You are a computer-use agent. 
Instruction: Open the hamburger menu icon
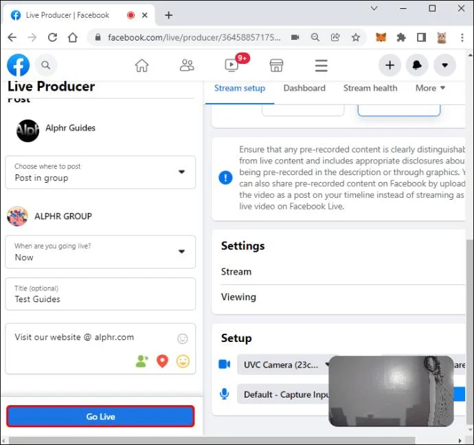click(x=321, y=65)
